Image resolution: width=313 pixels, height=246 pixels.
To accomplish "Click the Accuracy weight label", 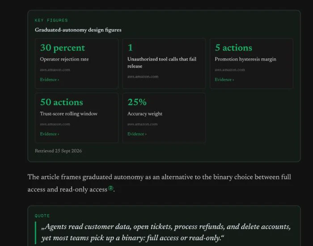I will (145, 114).
